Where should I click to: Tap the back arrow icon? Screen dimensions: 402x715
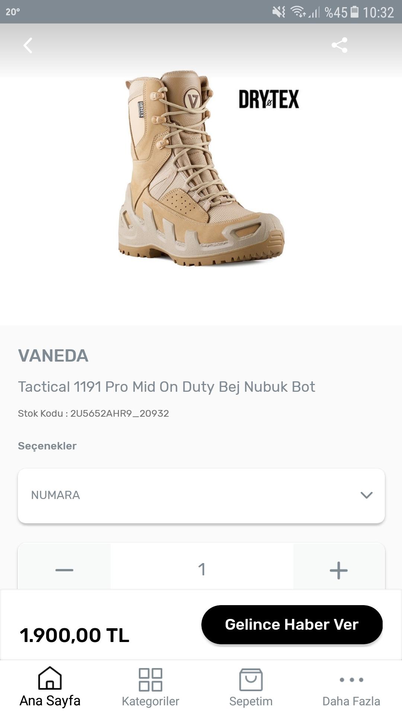tap(28, 45)
